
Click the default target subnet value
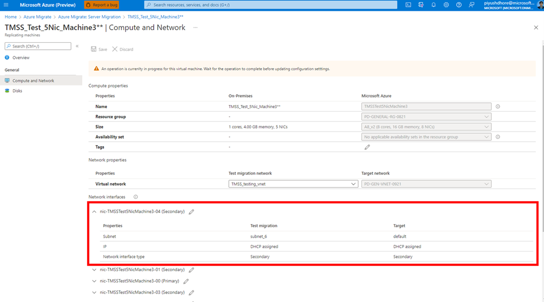coord(400,237)
